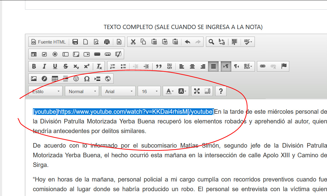This screenshot has width=327, height=196.
Task: Open the Preview page icon
Action: coord(96,42)
